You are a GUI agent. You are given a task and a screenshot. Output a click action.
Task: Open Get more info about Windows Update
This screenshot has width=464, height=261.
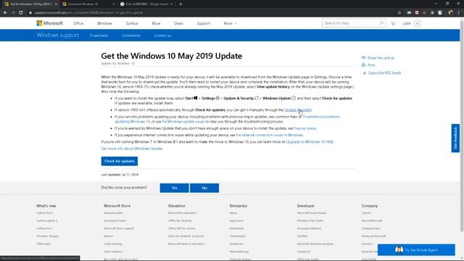[x=132, y=149]
